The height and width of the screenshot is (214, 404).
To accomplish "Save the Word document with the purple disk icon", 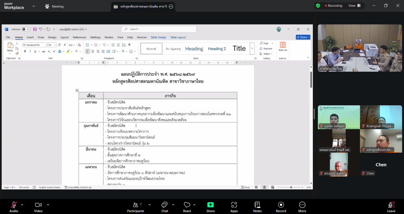I will pyautogui.click(x=35, y=29).
